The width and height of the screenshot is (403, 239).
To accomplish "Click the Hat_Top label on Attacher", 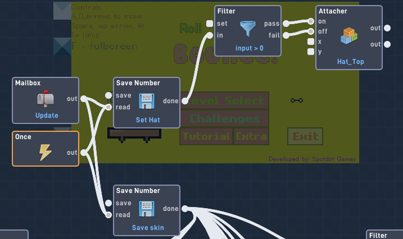I will [350, 62].
